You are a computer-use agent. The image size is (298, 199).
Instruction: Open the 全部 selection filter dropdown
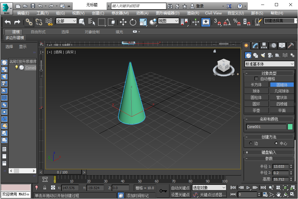[66, 21]
